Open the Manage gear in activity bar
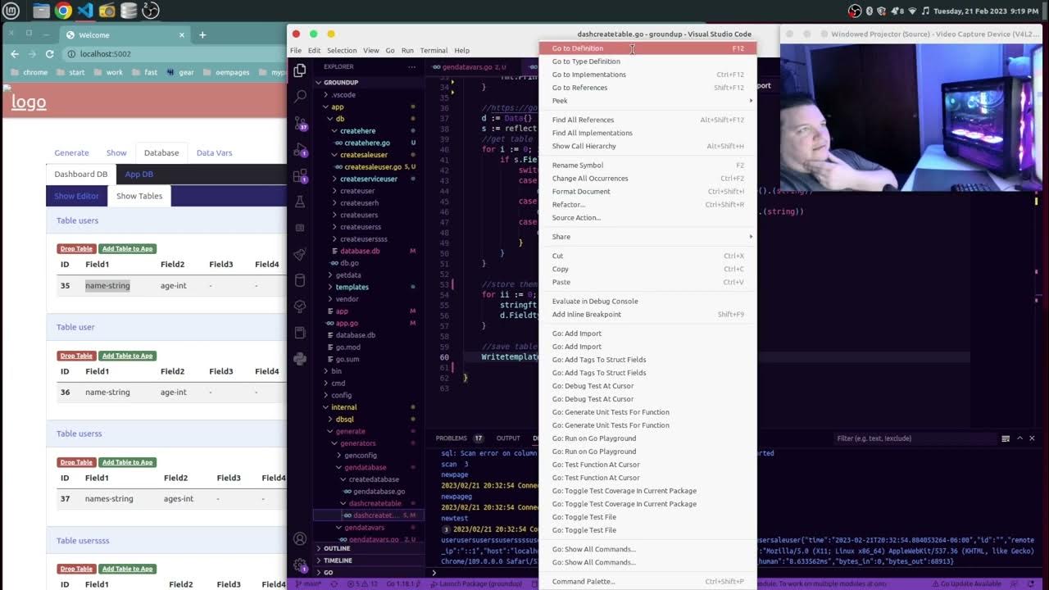The height and width of the screenshot is (590, 1049). tap(300, 565)
